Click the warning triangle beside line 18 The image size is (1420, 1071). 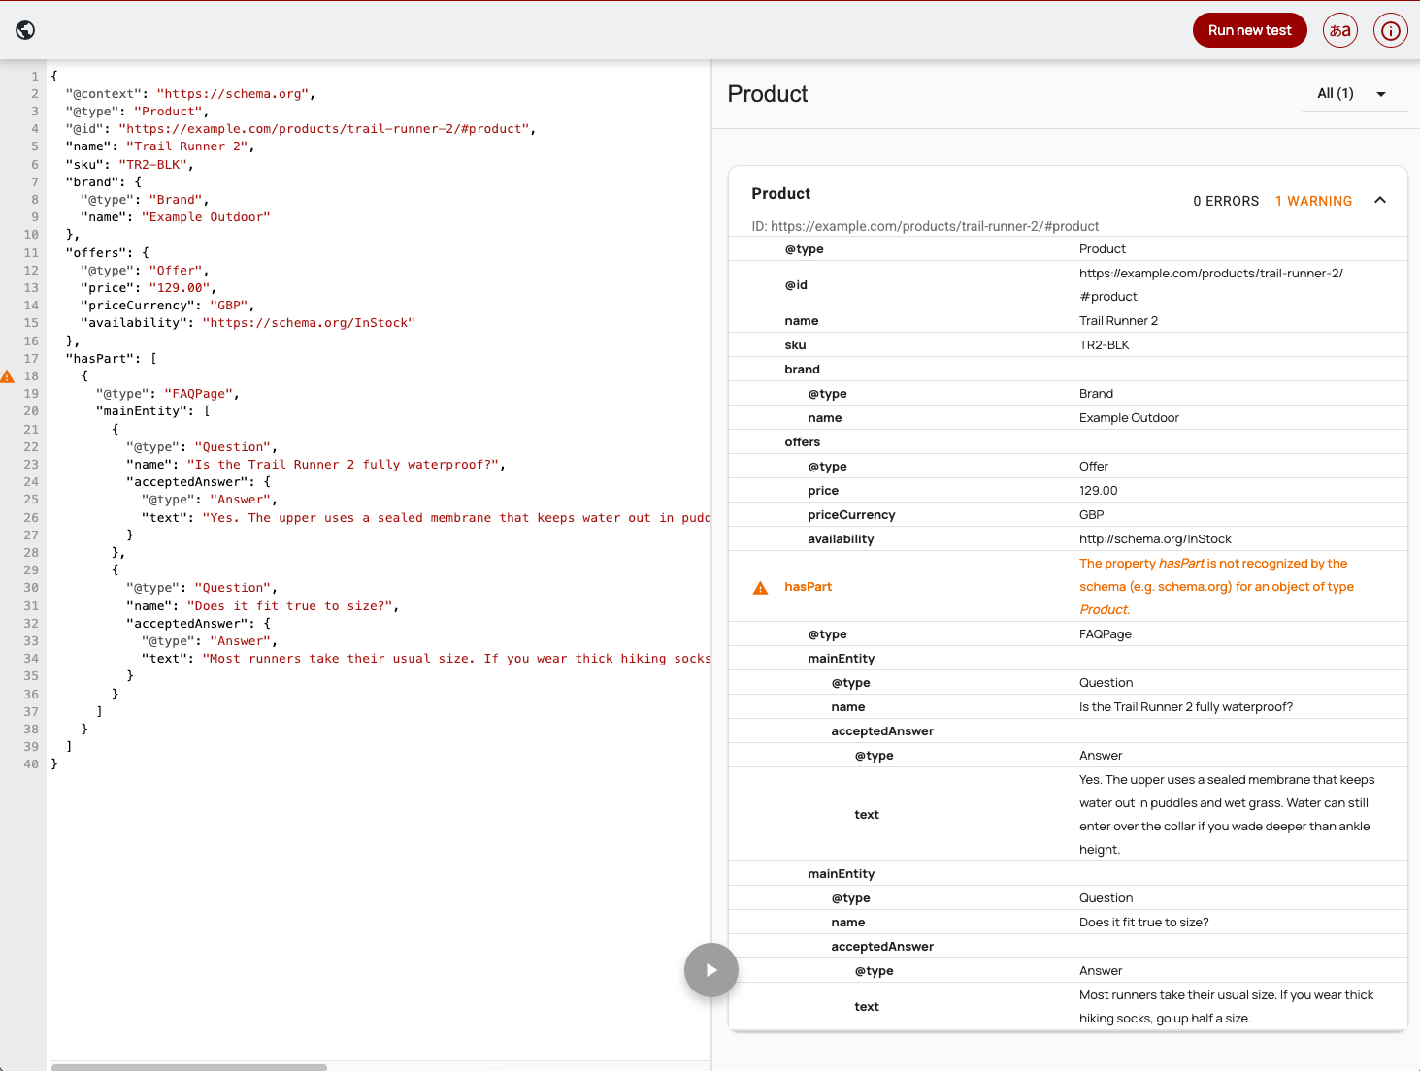coord(7,376)
